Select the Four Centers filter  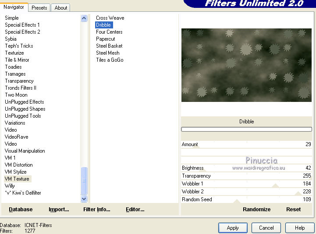pos(109,32)
